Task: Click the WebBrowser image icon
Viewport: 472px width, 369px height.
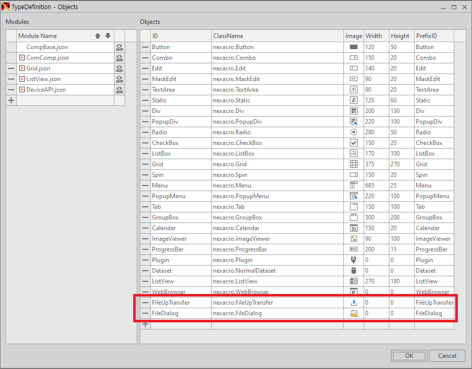Action: point(353,292)
